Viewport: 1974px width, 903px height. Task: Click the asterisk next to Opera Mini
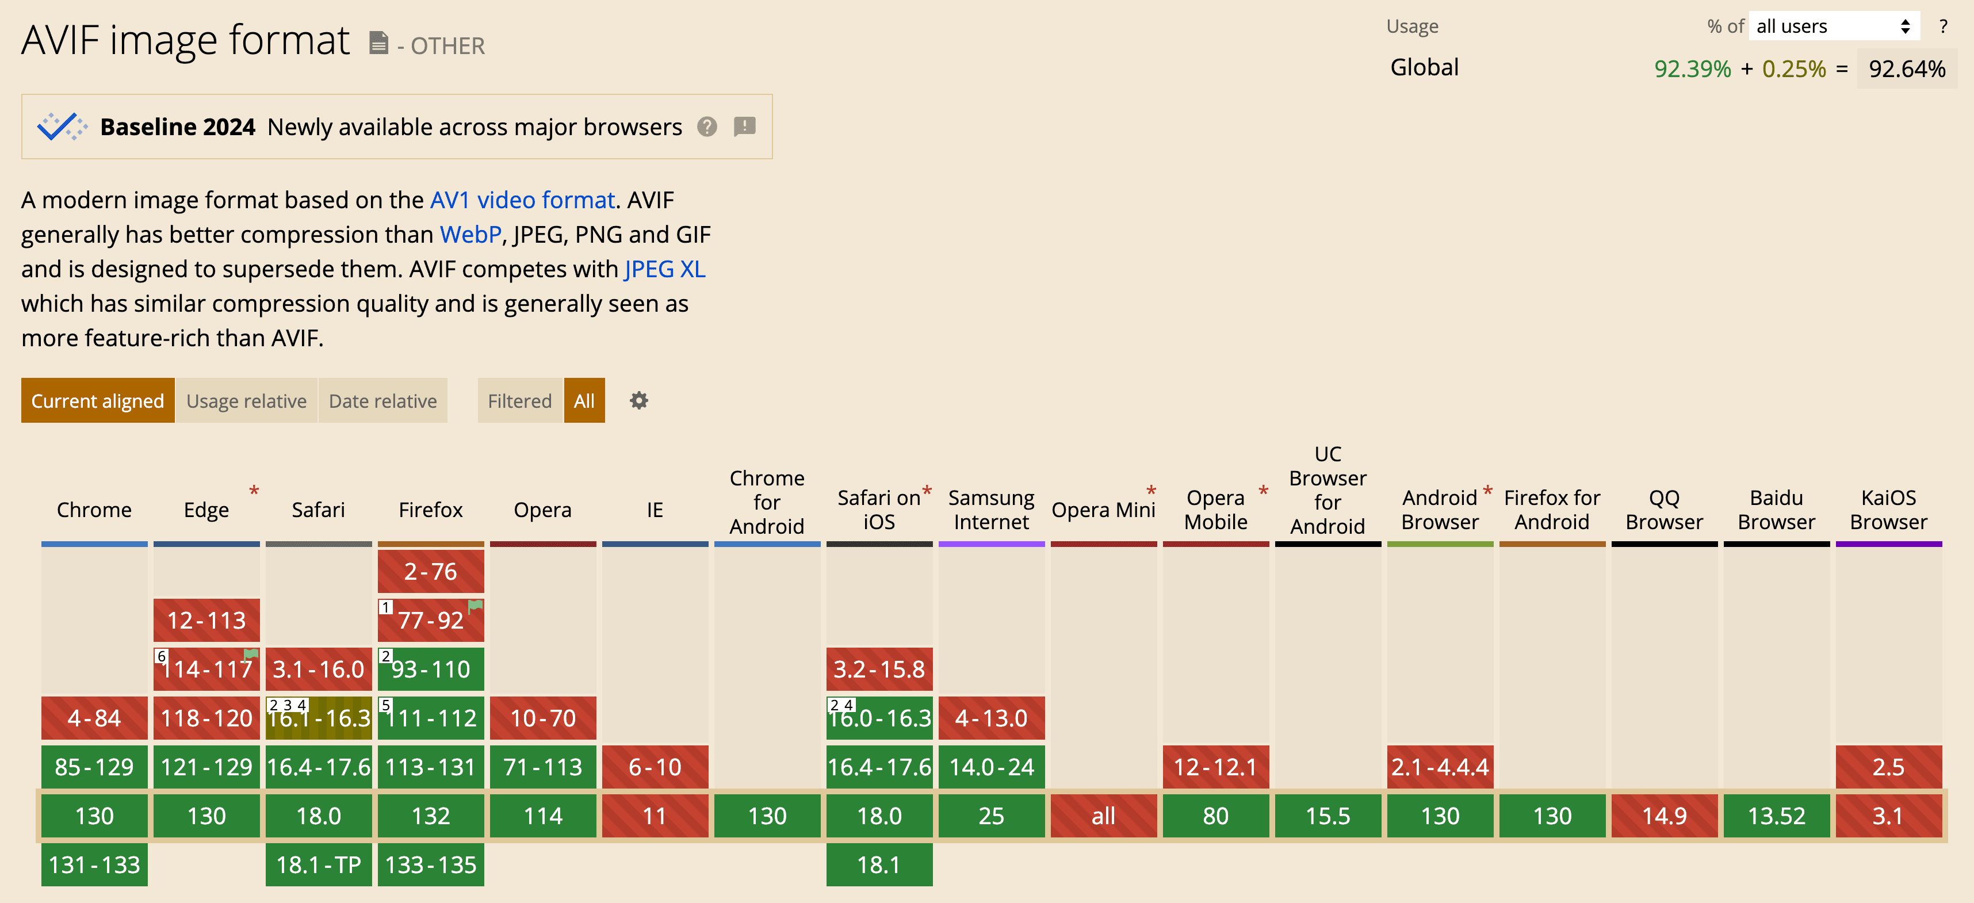pos(1150,491)
